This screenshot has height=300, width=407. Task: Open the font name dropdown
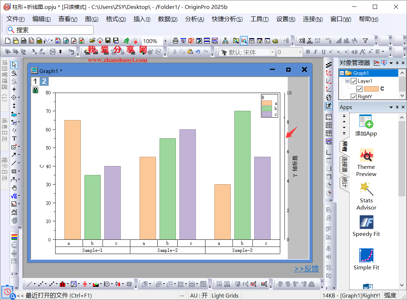pyautogui.click(x=272, y=52)
